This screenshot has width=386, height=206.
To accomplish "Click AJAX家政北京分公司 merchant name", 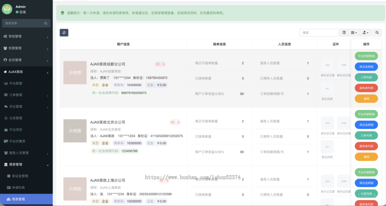I will [x=107, y=122].
